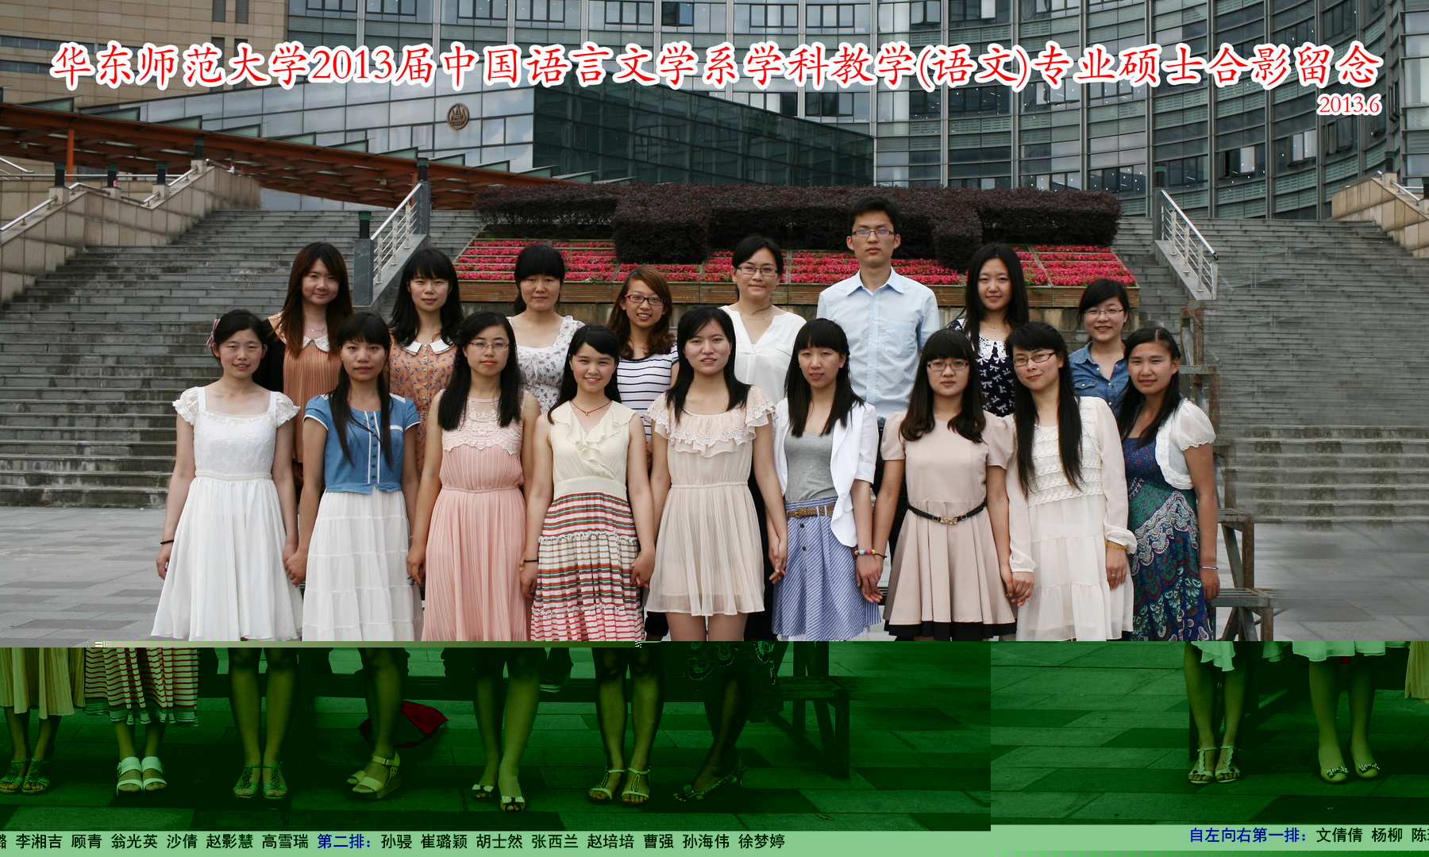1429x857 pixels.
Task: Click the name 孙骎 in the caption
Action: 396,842
